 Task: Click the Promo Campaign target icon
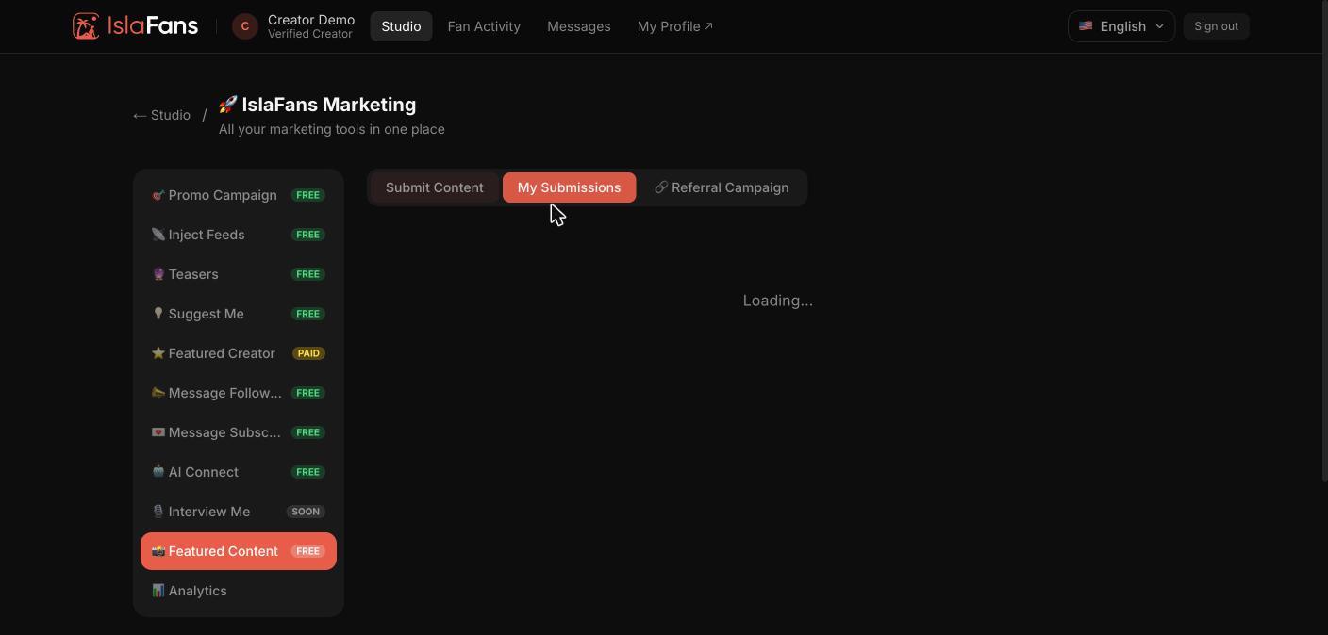(158, 195)
